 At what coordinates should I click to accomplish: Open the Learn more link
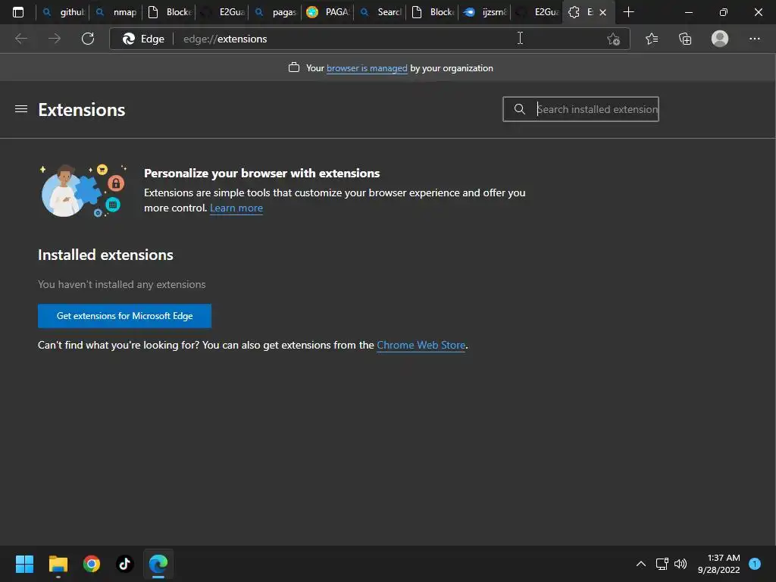(236, 208)
